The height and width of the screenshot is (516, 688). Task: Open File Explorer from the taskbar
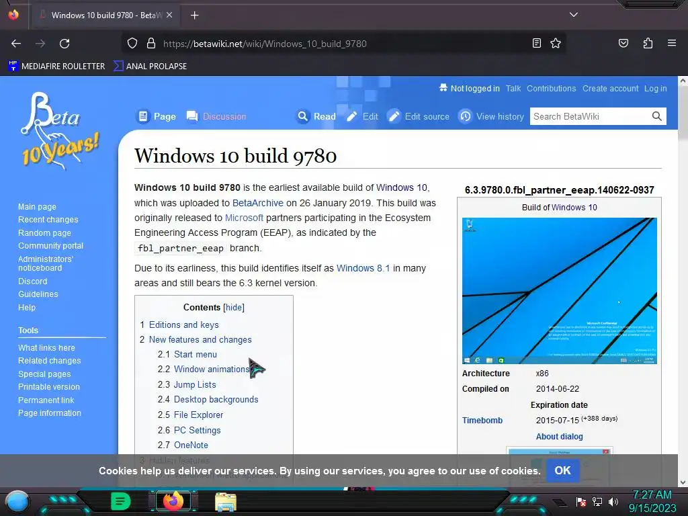point(226,502)
